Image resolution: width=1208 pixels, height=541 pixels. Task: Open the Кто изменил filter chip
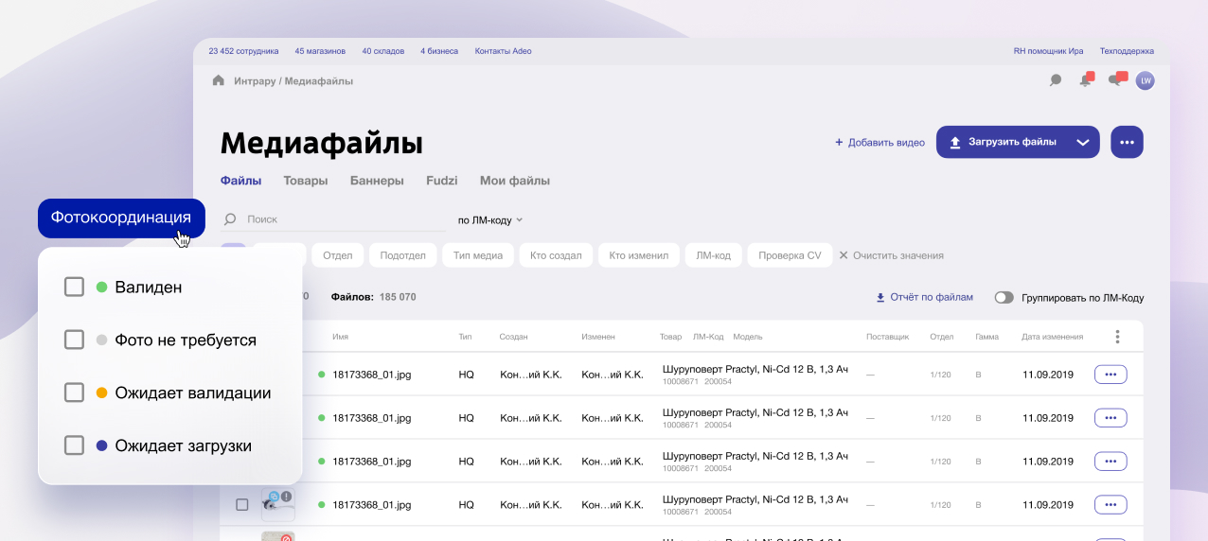[639, 255]
